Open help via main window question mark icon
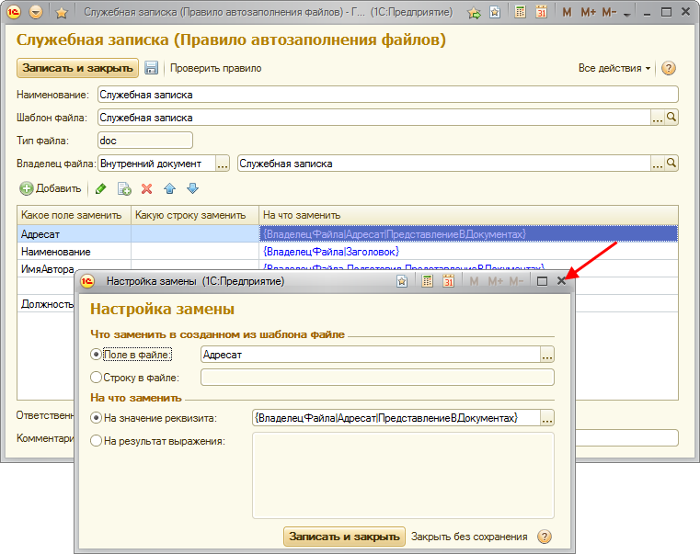 tap(669, 68)
